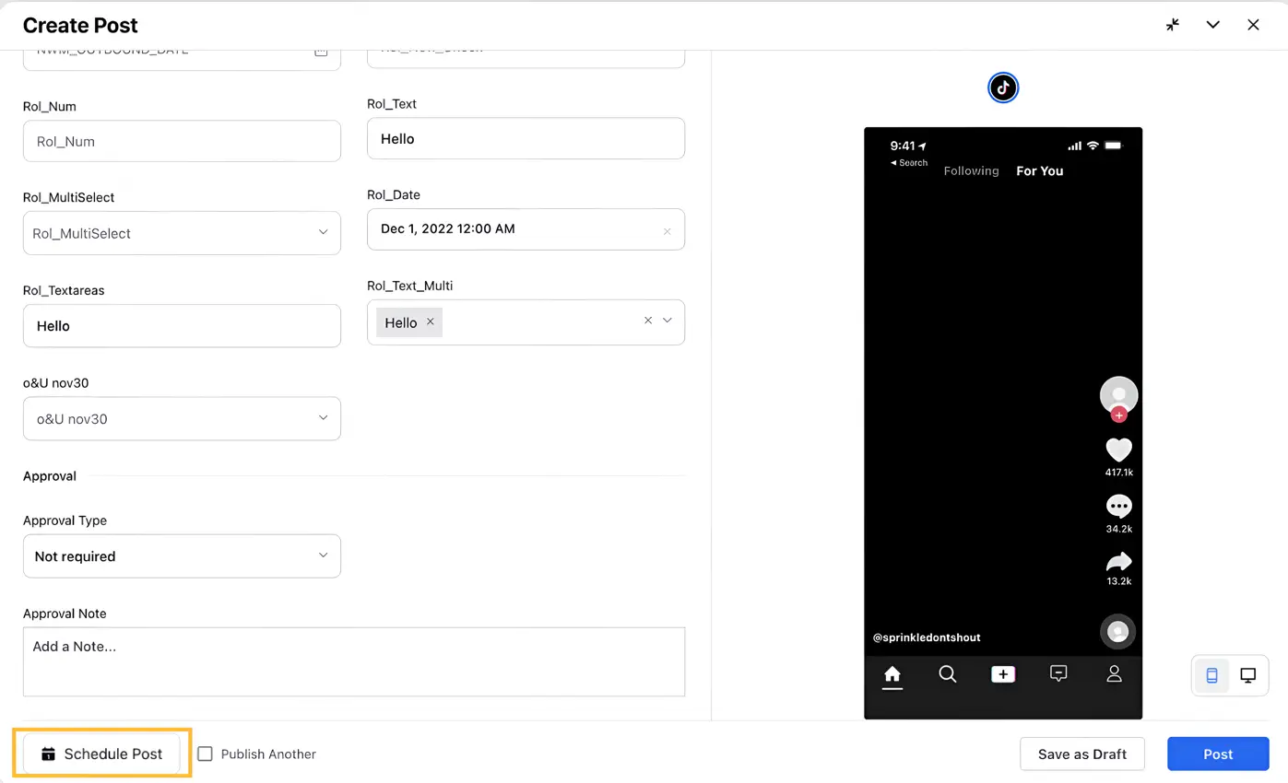Image resolution: width=1288 pixels, height=783 pixels.
Task: Switch to desktop preview icon
Action: click(x=1248, y=675)
